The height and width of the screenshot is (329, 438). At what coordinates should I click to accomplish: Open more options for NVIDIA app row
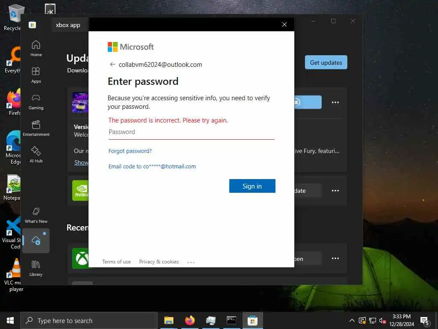(x=335, y=191)
